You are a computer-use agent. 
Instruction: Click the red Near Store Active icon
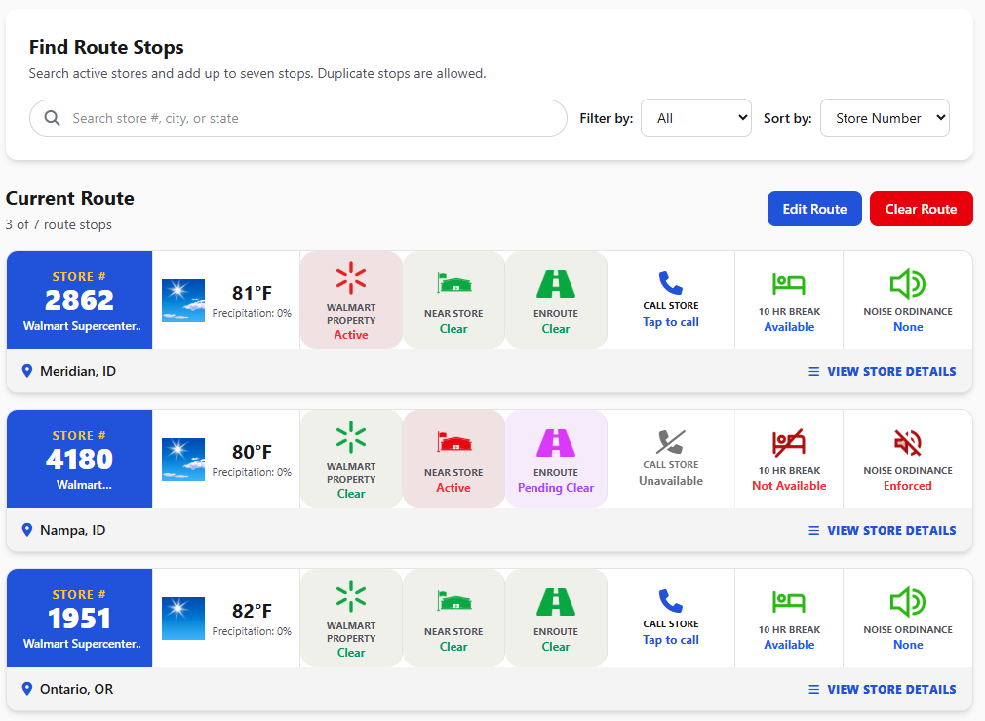(x=453, y=443)
